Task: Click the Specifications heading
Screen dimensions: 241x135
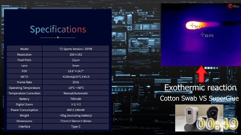Action: [58, 29]
